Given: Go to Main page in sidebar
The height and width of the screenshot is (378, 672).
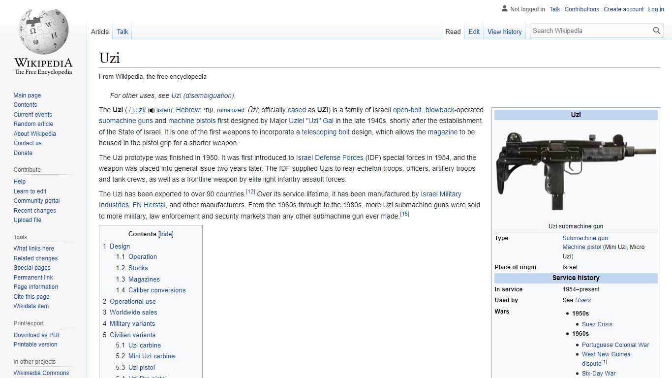Looking at the screenshot, I should [x=27, y=95].
